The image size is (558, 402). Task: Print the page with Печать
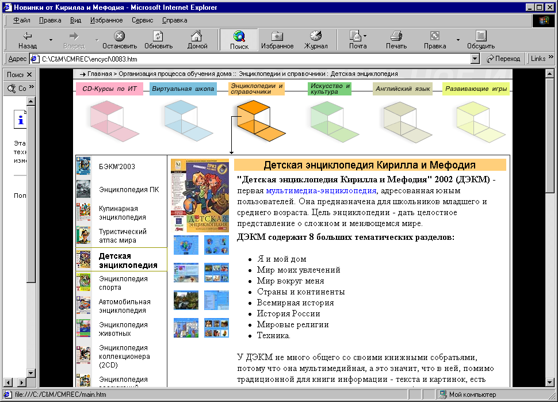click(x=396, y=40)
